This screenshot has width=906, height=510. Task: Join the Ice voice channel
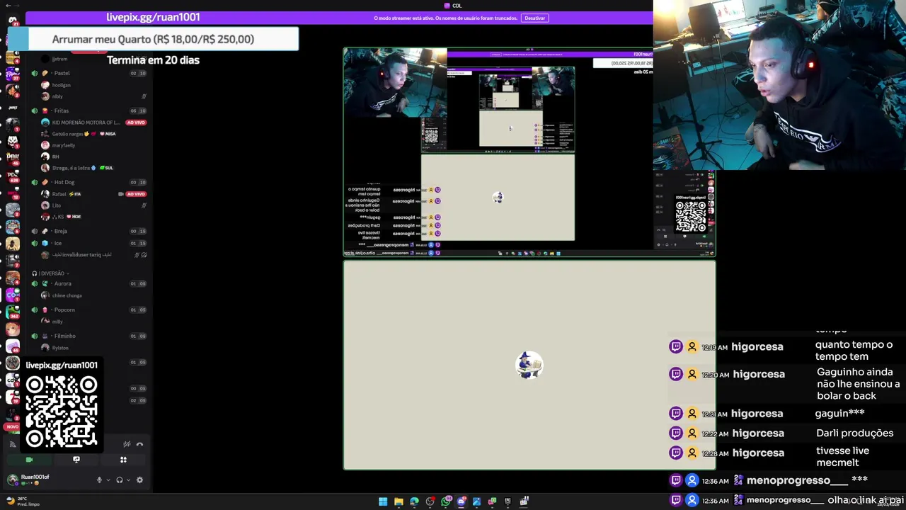(x=88, y=243)
